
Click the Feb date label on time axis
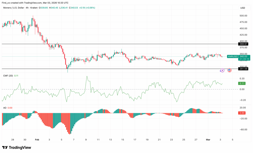pos(37,140)
